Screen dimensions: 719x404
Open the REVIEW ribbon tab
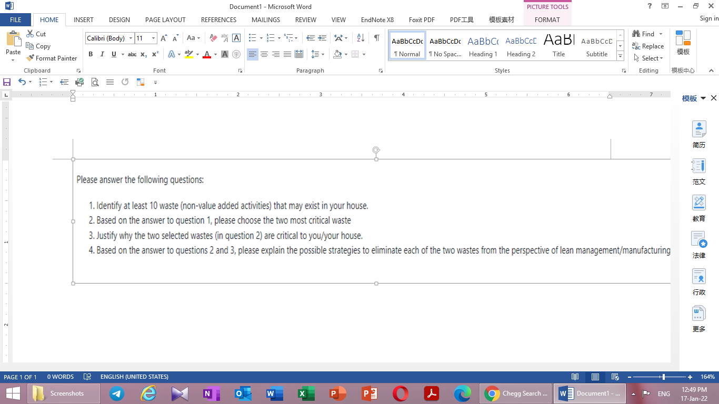(305, 19)
